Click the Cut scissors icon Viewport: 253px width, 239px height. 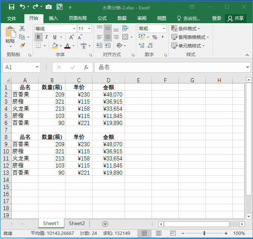[x=22, y=28]
